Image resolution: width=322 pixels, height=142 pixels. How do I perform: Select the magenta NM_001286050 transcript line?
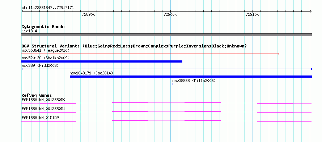coord(166,103)
